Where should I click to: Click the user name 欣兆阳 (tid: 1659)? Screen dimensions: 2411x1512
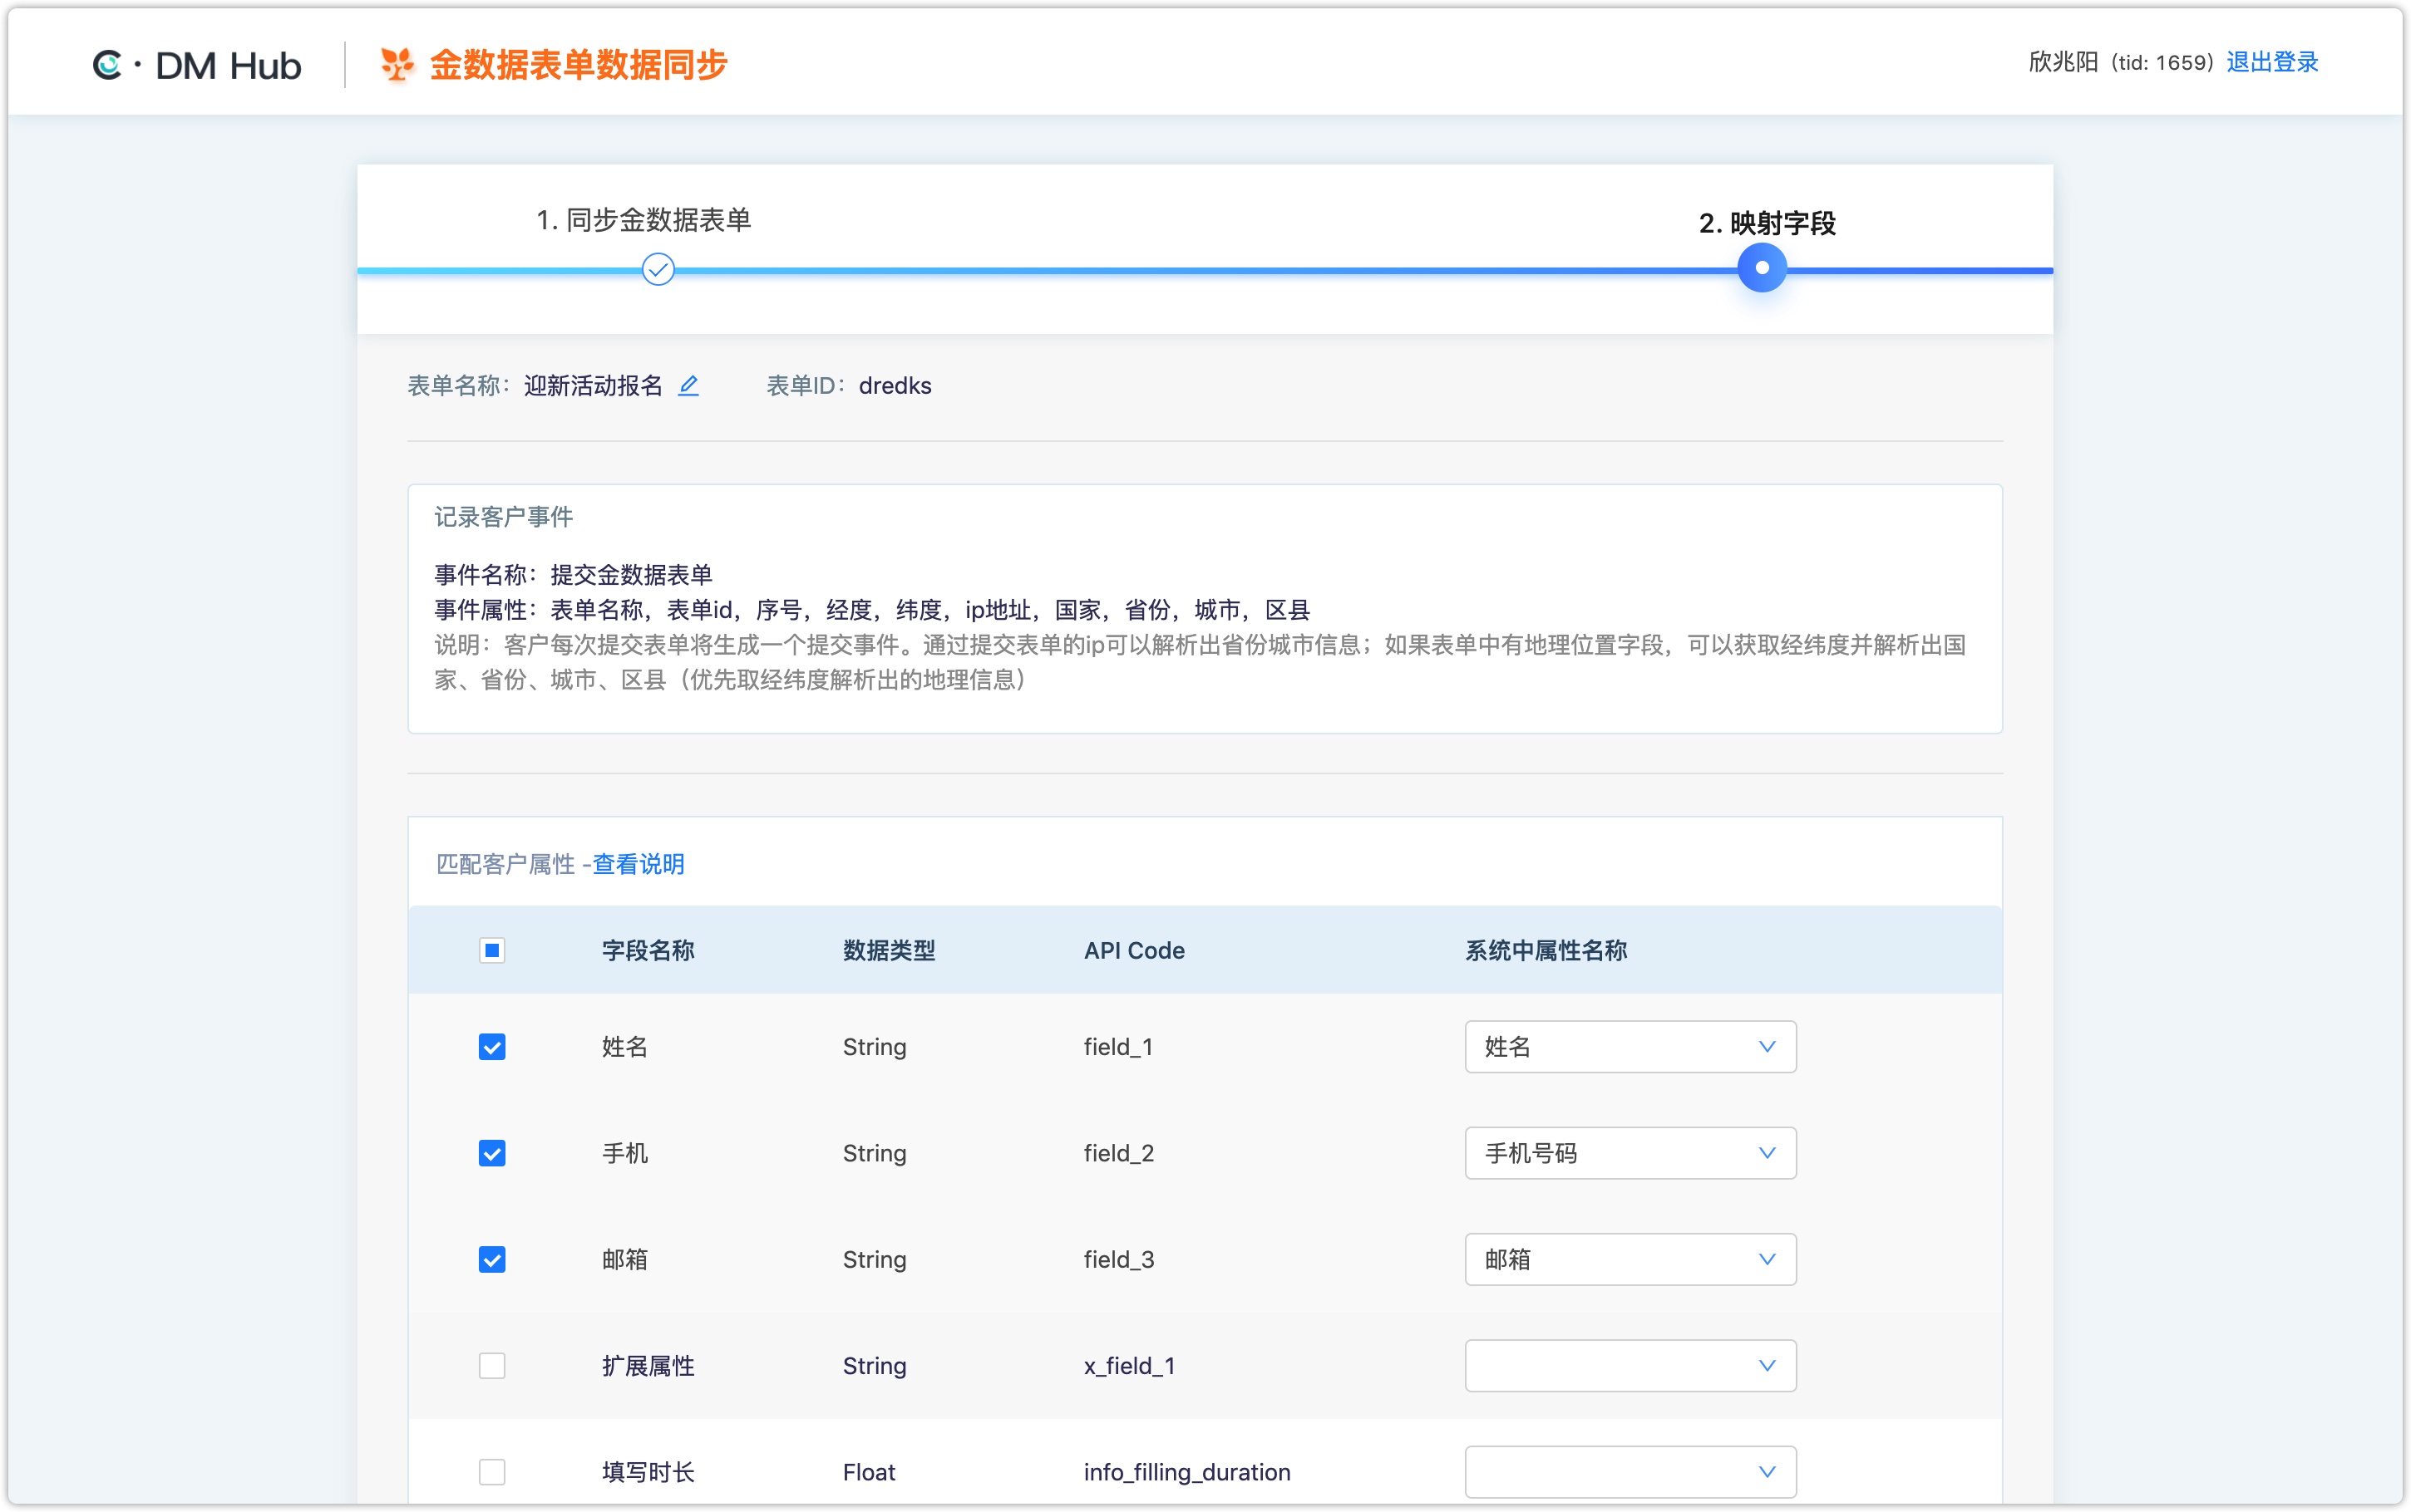pos(2121,62)
